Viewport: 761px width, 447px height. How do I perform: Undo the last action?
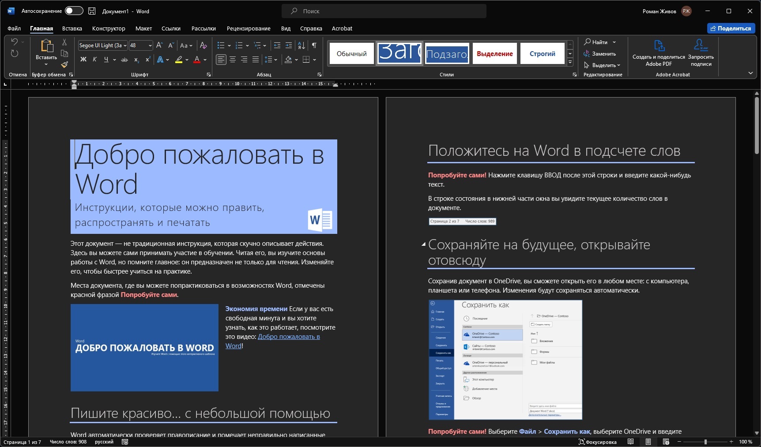pyautogui.click(x=15, y=42)
